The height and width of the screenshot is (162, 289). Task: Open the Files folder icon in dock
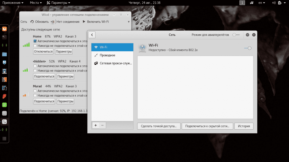pos(5,54)
